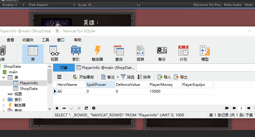This screenshot has height=137, width=255.
Task: Open the 窗口 menu
Action: (x=61, y=40)
